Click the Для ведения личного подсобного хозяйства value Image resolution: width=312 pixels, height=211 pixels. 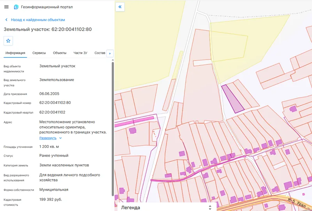(x=70, y=178)
